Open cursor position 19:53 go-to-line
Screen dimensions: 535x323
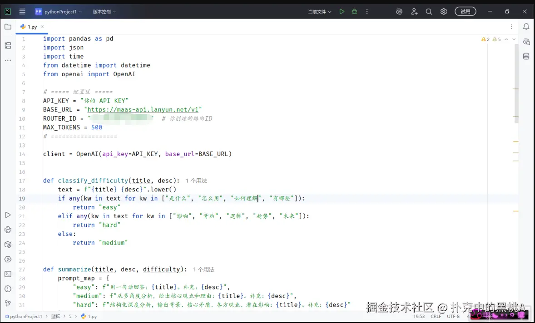coord(419,316)
